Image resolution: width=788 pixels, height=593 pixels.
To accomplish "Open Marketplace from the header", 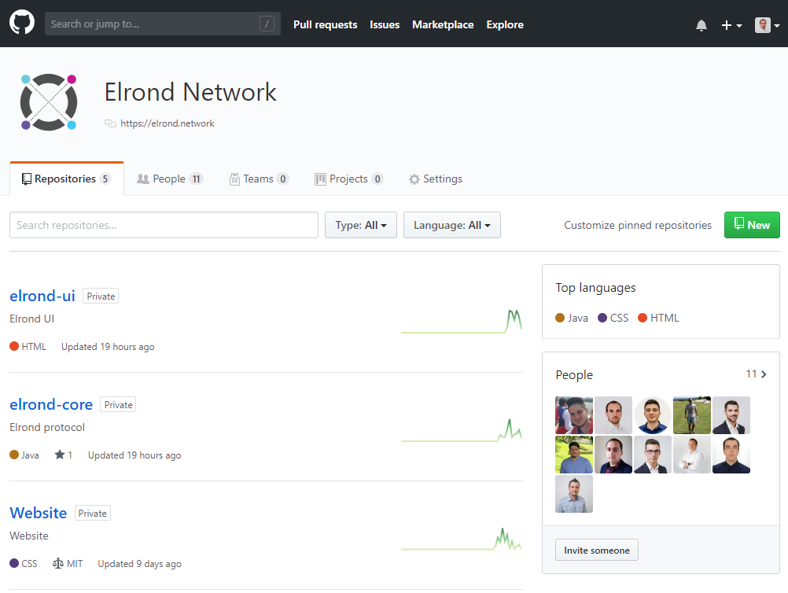I will coord(443,24).
